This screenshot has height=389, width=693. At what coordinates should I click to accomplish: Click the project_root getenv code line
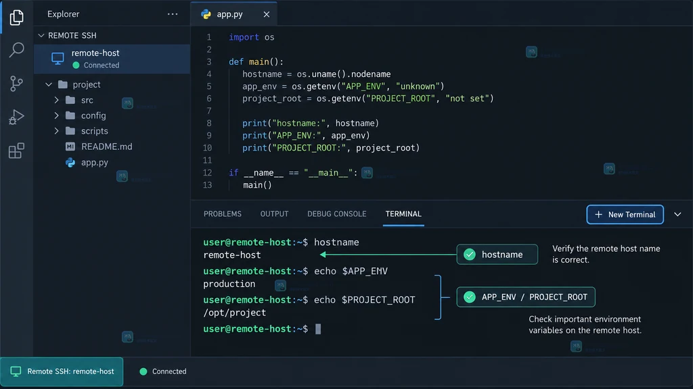pos(367,99)
